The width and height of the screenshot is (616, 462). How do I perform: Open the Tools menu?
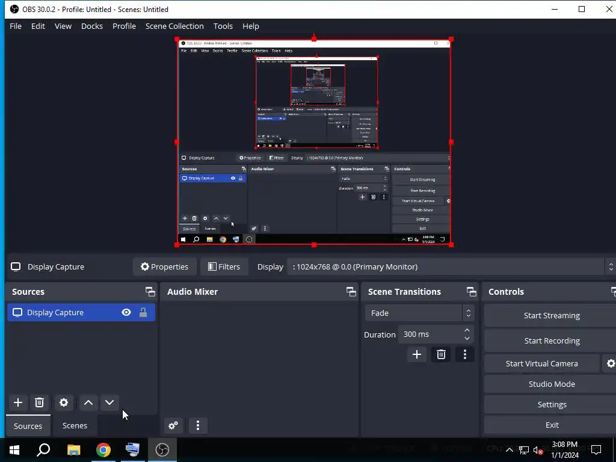223,26
